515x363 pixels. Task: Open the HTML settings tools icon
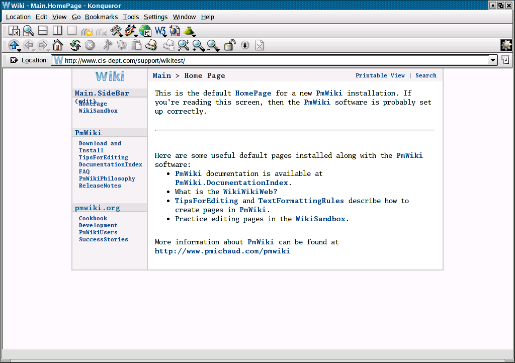coord(116,31)
